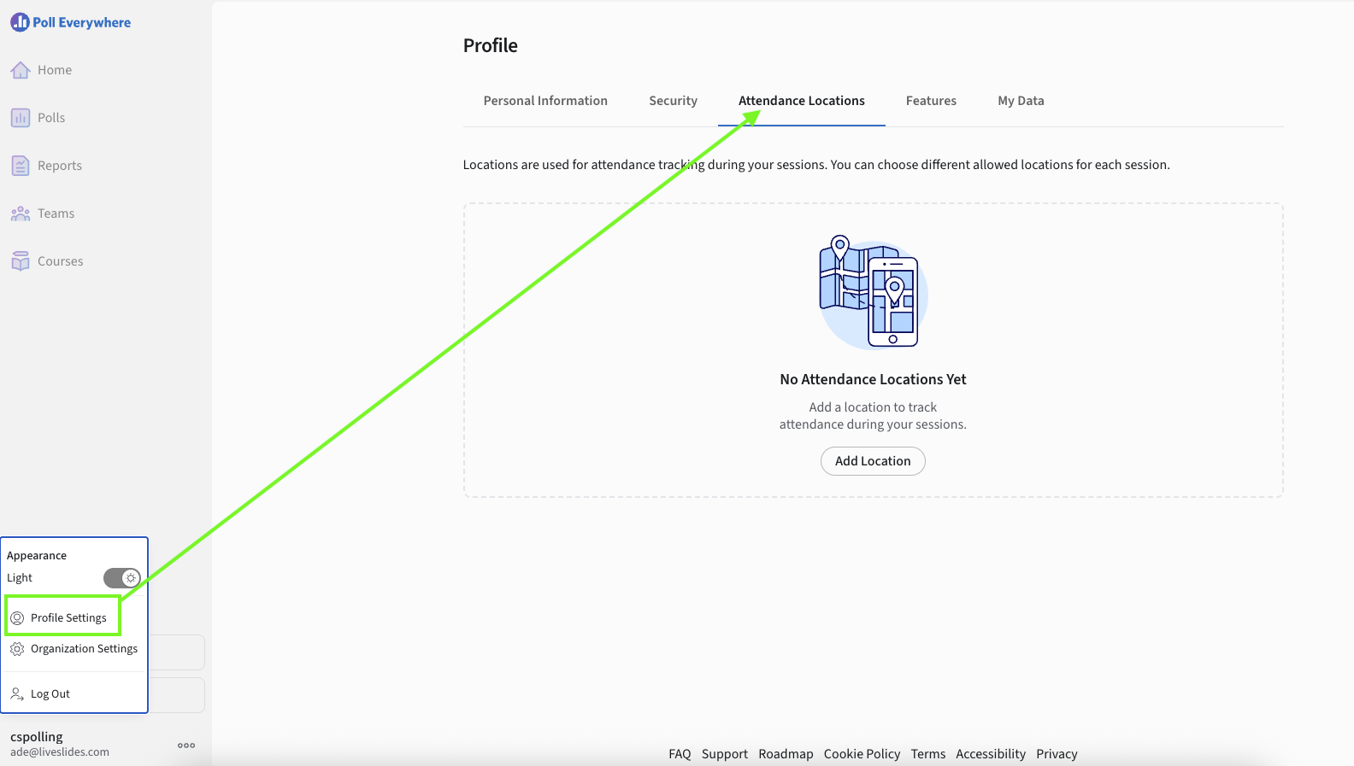Screen dimensions: 1354x766
Task: Click the Polls chart icon
Action: coord(21,118)
